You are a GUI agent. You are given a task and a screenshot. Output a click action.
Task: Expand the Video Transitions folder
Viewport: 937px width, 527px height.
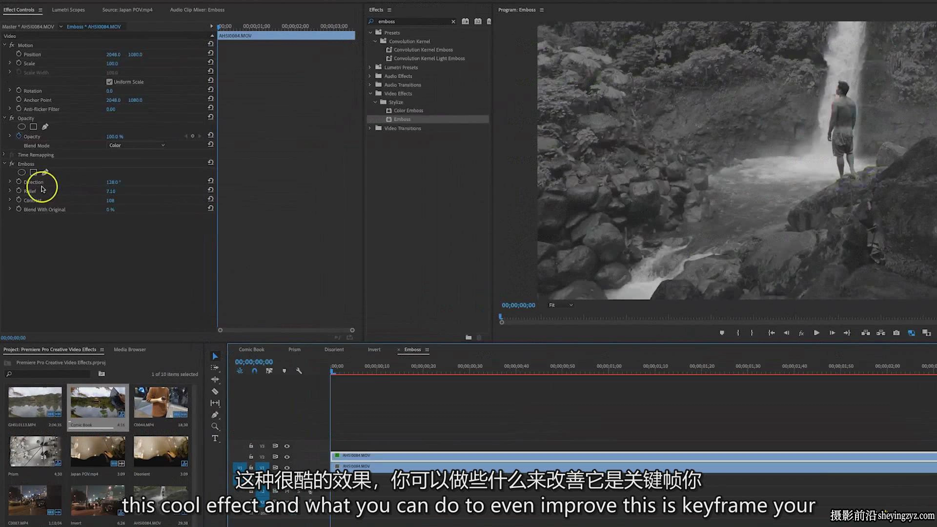[x=370, y=128]
